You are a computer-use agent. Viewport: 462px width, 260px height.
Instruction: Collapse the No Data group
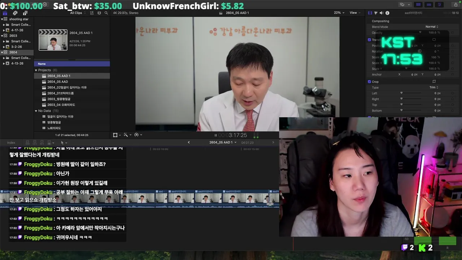click(x=36, y=111)
